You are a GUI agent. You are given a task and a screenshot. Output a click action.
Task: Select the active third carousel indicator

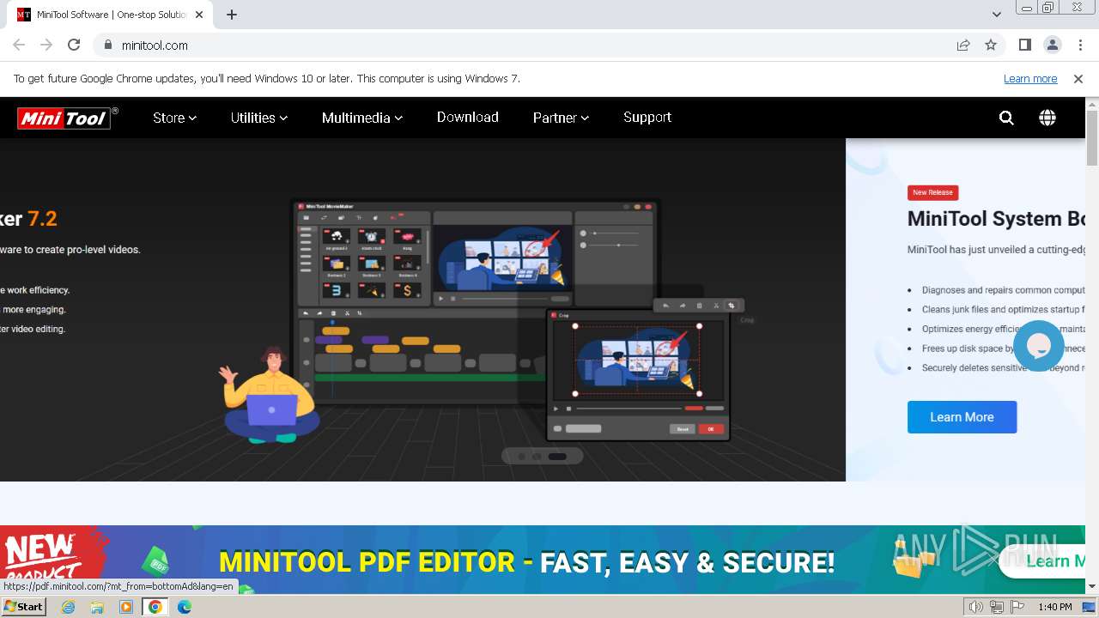coord(557,457)
